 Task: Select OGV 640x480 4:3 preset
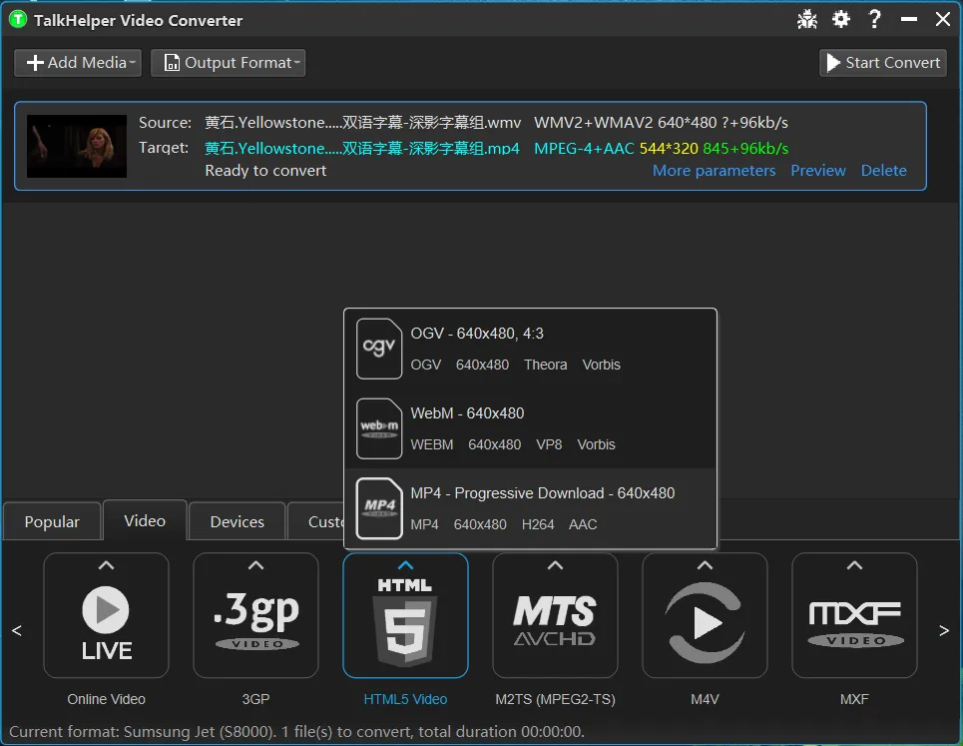point(530,350)
